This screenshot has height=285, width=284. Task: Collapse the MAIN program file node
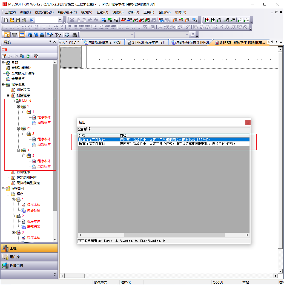click(13, 101)
